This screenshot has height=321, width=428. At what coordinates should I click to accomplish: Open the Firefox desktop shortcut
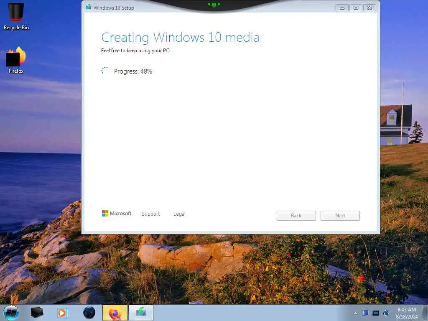coord(16,60)
